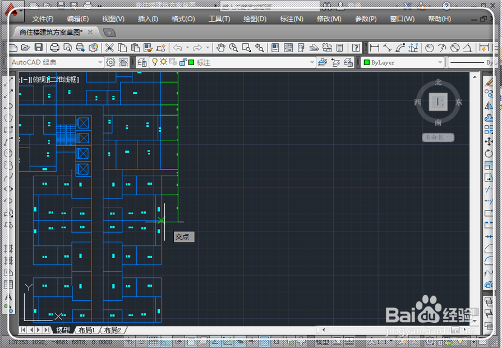This screenshot has width=502, height=348.
Task: Select the Mirror tool in right toolbar
Action: coord(489,106)
